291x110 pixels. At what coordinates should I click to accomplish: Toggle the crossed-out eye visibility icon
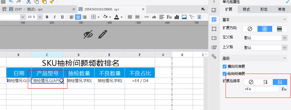(88, 34)
